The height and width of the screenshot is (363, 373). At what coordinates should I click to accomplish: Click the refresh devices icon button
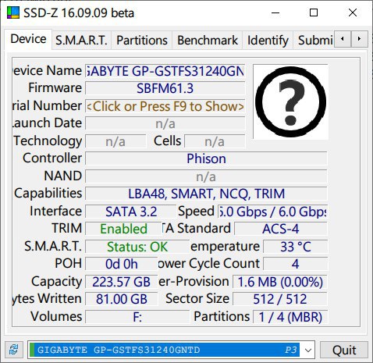14,350
